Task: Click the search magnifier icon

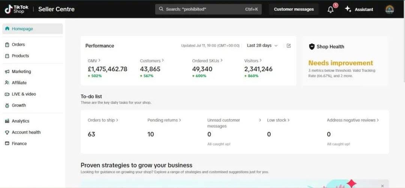Action: 161,9
